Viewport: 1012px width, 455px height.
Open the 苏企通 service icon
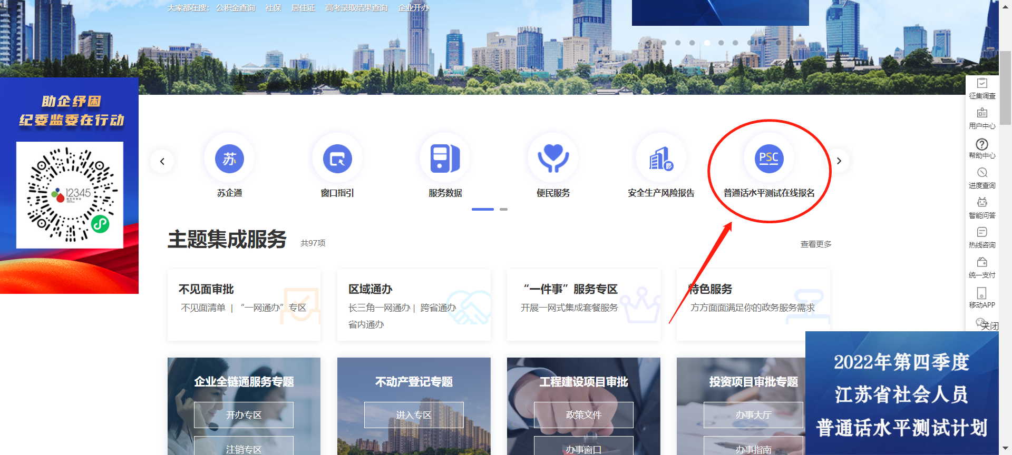[229, 159]
